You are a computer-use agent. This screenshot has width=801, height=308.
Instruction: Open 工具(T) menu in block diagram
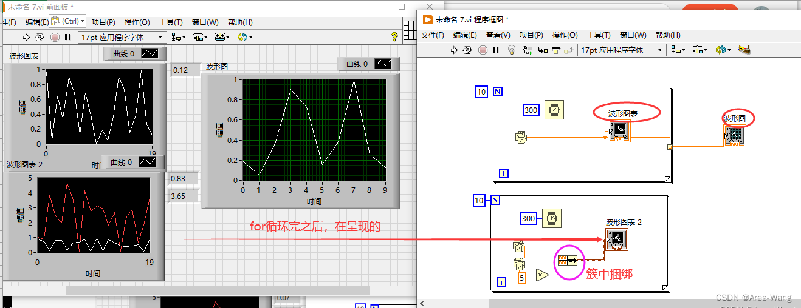tap(599, 35)
